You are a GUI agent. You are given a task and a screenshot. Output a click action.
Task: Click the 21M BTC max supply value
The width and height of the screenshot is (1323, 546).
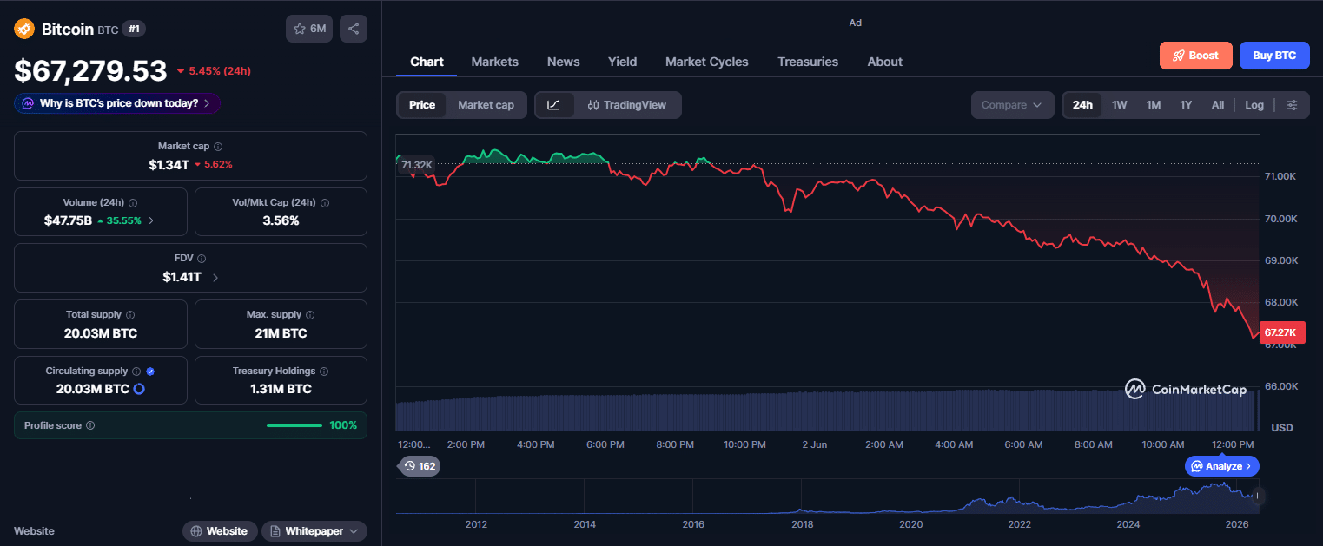tap(281, 333)
